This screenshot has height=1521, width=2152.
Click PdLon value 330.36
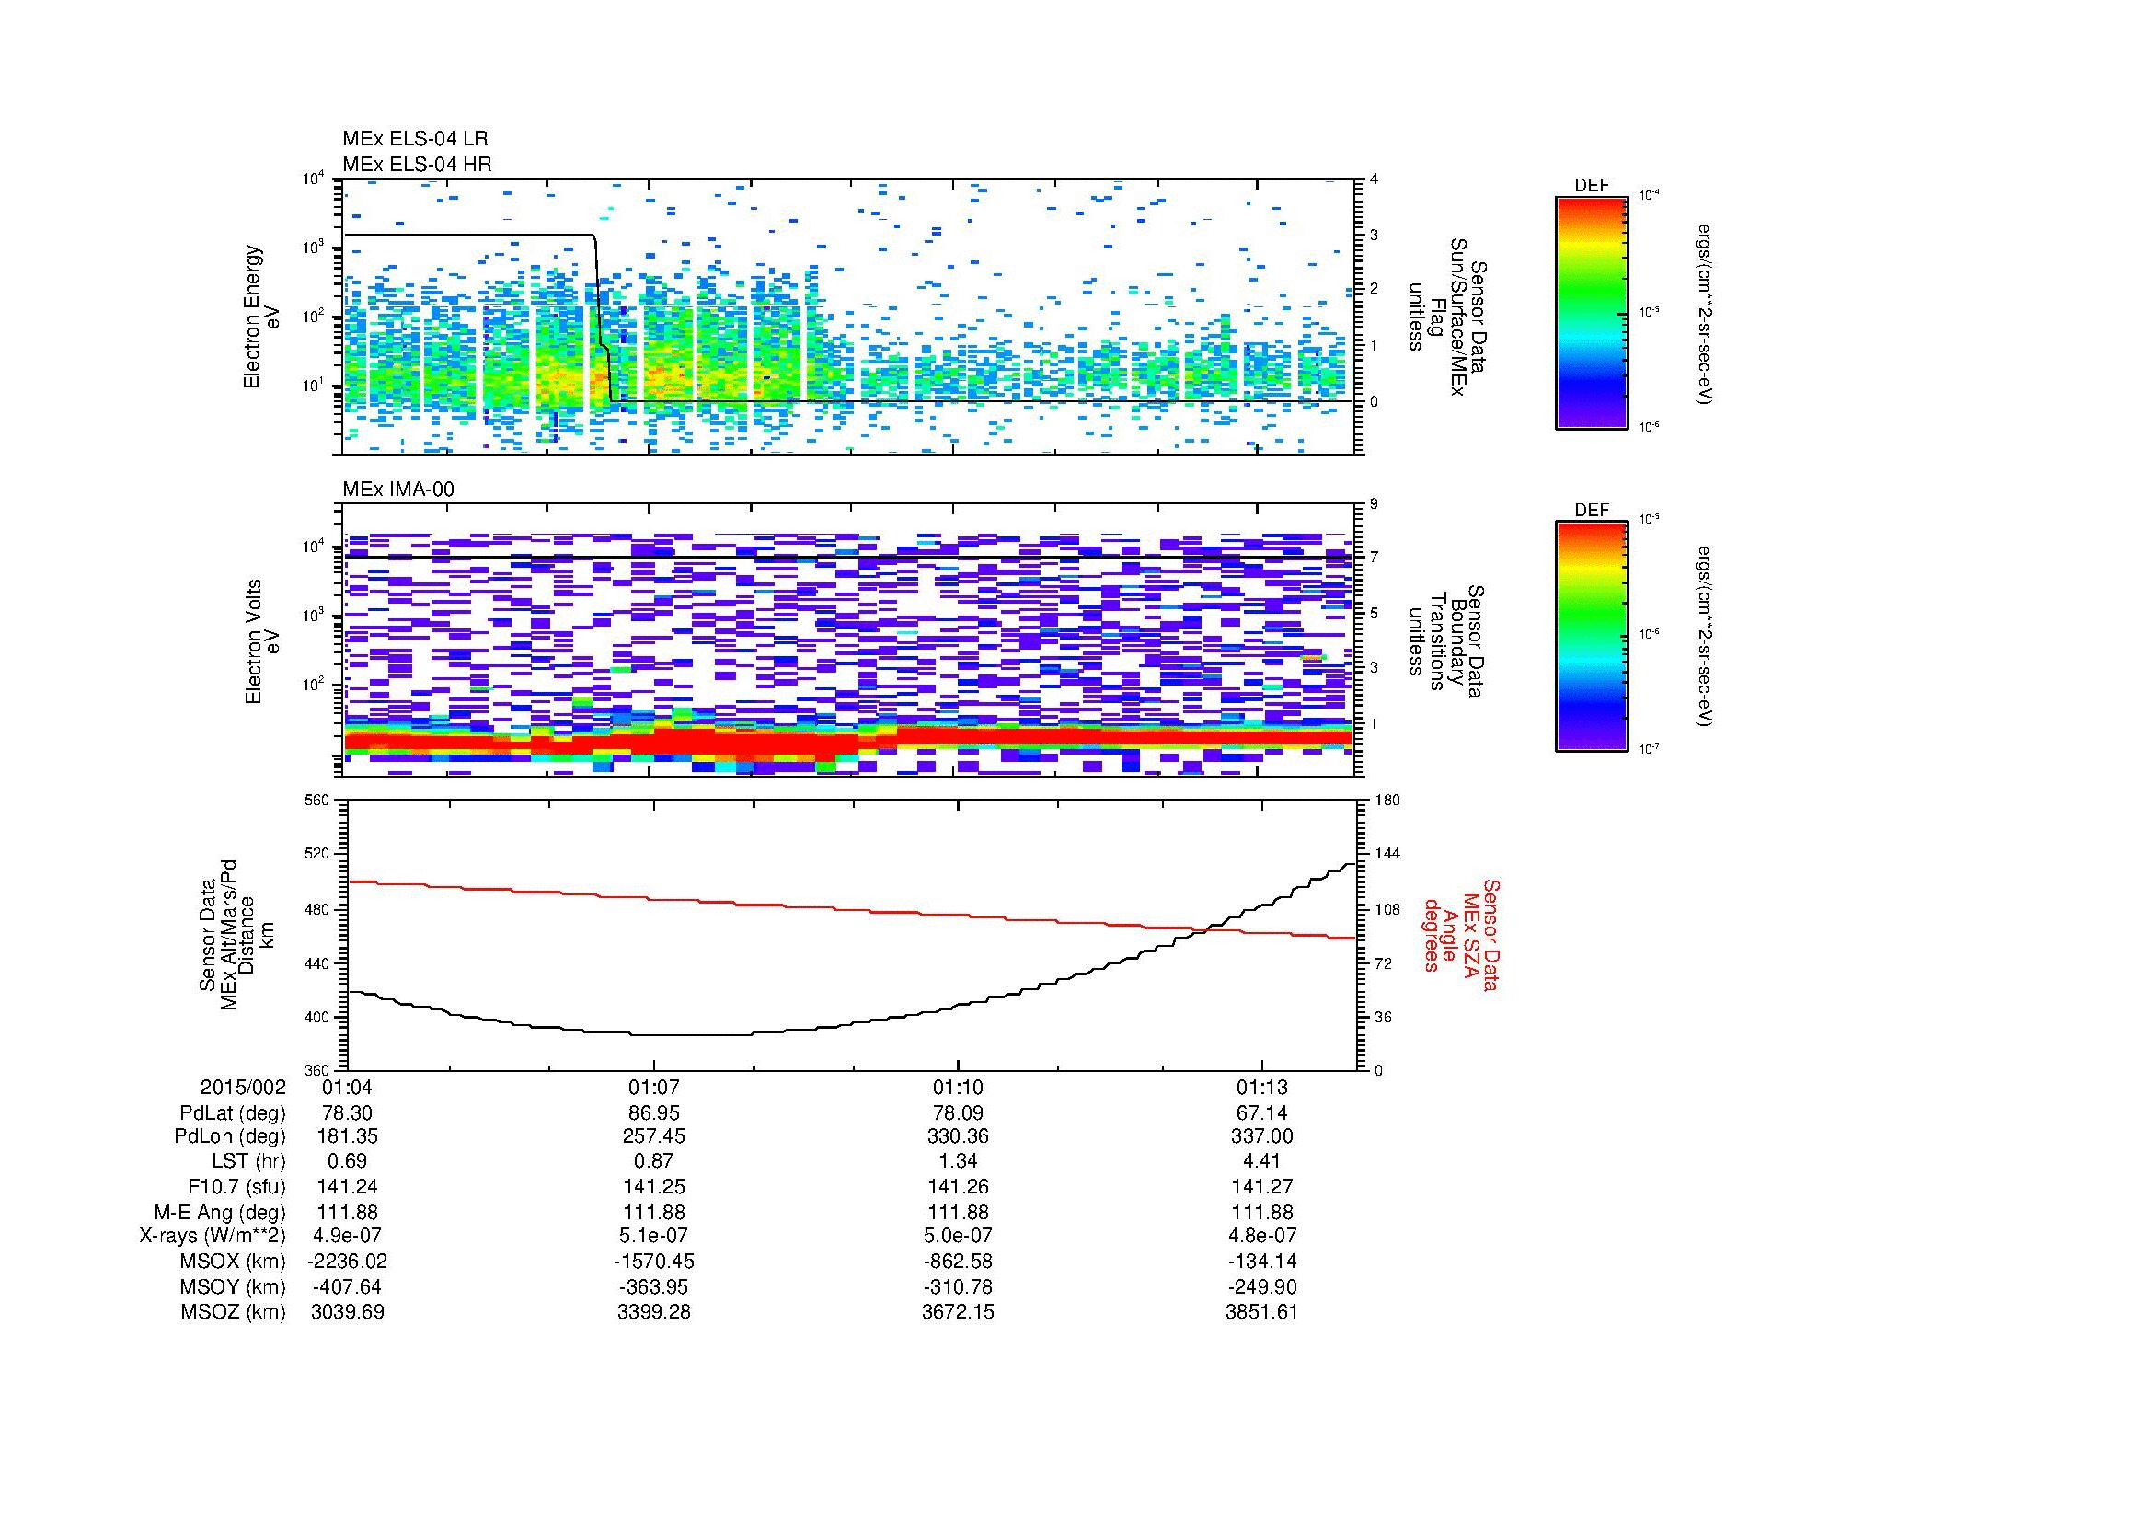coord(958,1136)
